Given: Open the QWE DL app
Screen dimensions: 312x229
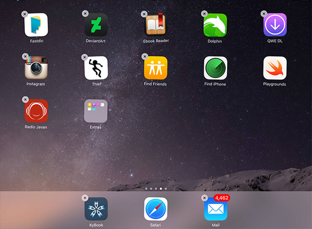Looking at the screenshot, I should click(x=275, y=25).
